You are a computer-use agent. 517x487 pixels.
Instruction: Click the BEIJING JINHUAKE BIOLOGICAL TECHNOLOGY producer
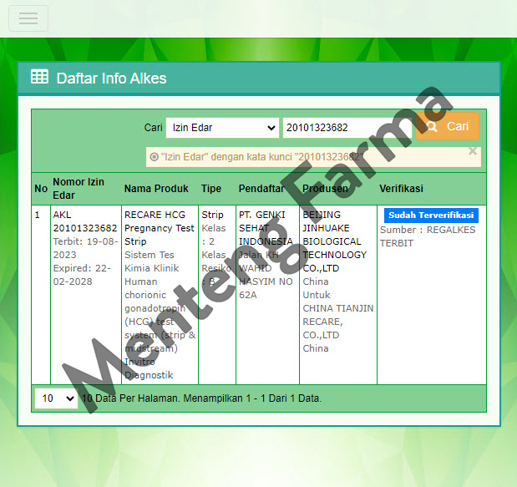[x=335, y=241]
